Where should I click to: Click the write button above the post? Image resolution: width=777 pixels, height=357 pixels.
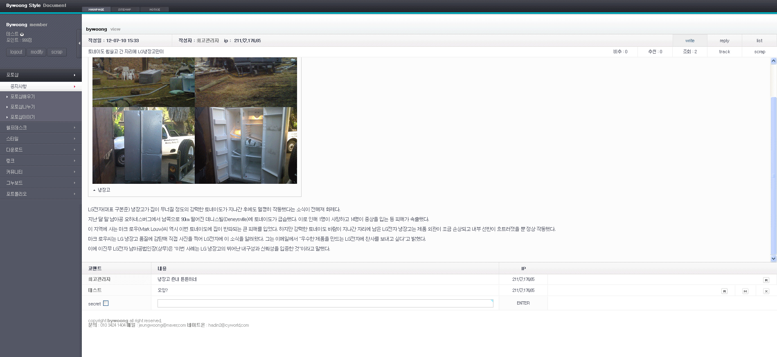coord(690,41)
